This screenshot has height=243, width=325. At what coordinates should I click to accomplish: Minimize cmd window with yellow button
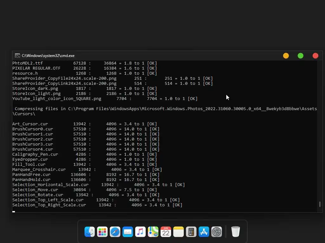286,56
